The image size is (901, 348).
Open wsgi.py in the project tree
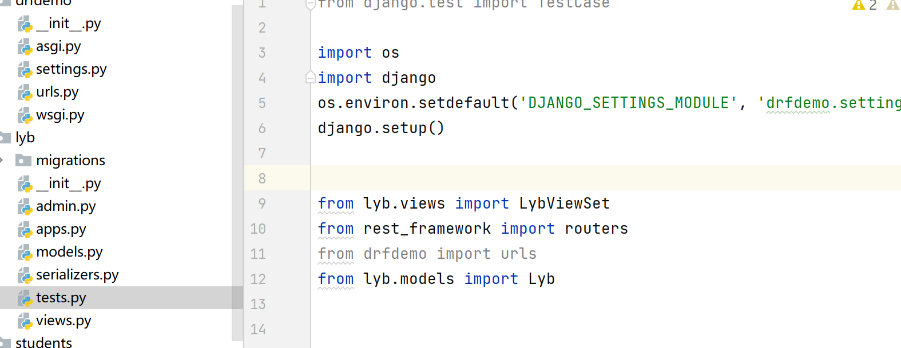pos(60,115)
